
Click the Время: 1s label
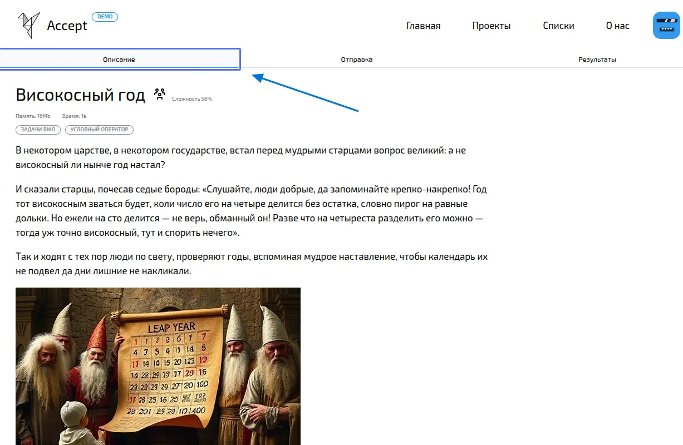click(75, 116)
